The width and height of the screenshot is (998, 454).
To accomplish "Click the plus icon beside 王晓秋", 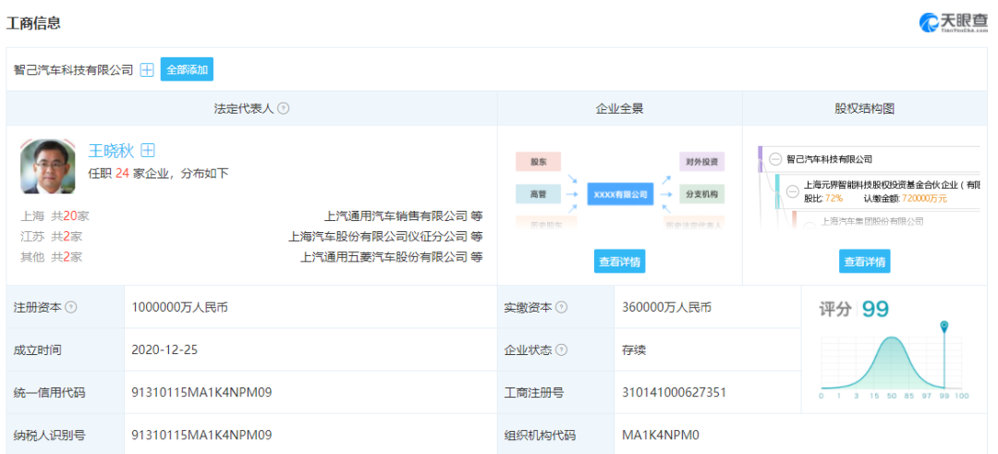I will pyautogui.click(x=148, y=151).
